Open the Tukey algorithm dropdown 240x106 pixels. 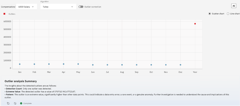(x=58, y=7)
